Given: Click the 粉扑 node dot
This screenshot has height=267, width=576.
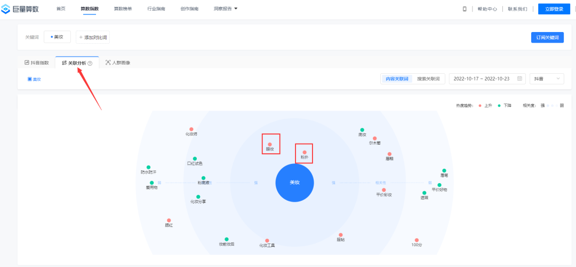Looking at the screenshot, I should pos(305,152).
